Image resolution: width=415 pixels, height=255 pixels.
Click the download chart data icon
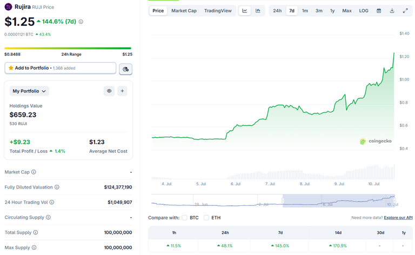pyautogui.click(x=392, y=11)
